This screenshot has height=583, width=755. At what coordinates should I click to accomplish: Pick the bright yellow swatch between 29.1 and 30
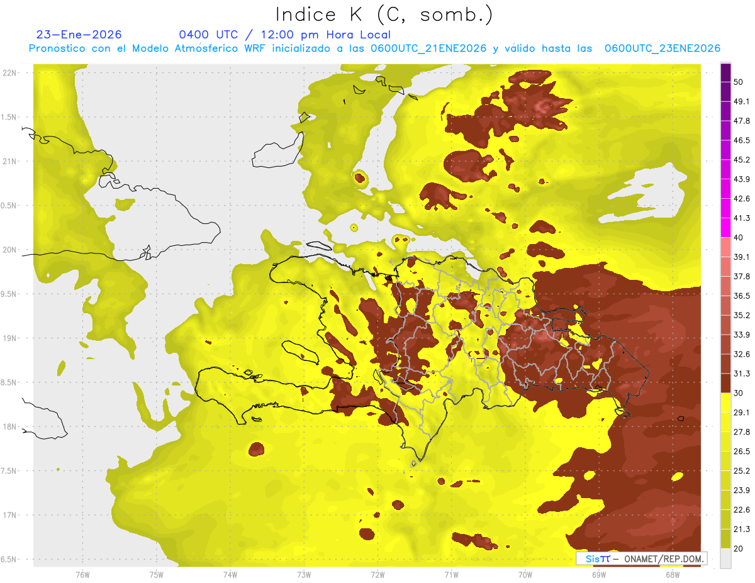coord(725,403)
